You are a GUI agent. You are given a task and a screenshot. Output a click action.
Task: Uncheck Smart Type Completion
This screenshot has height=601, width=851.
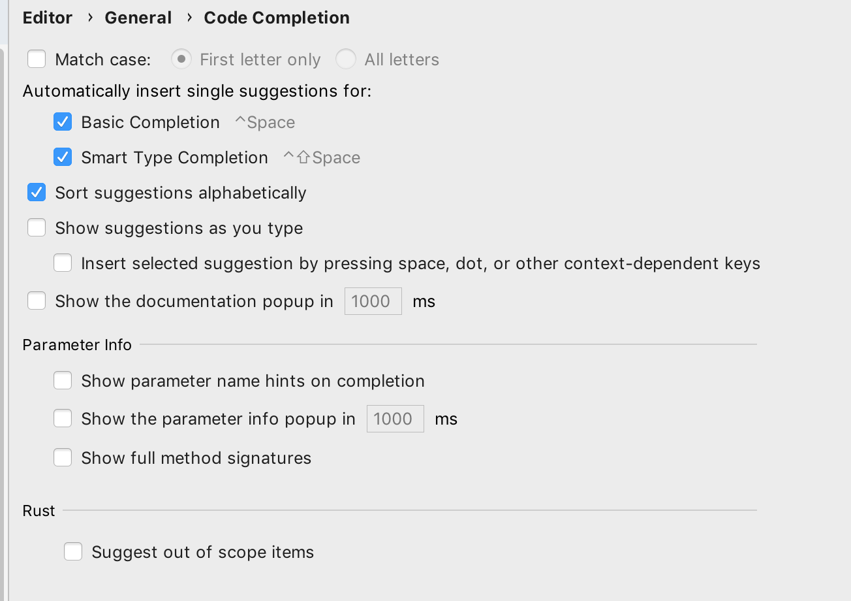(x=63, y=157)
